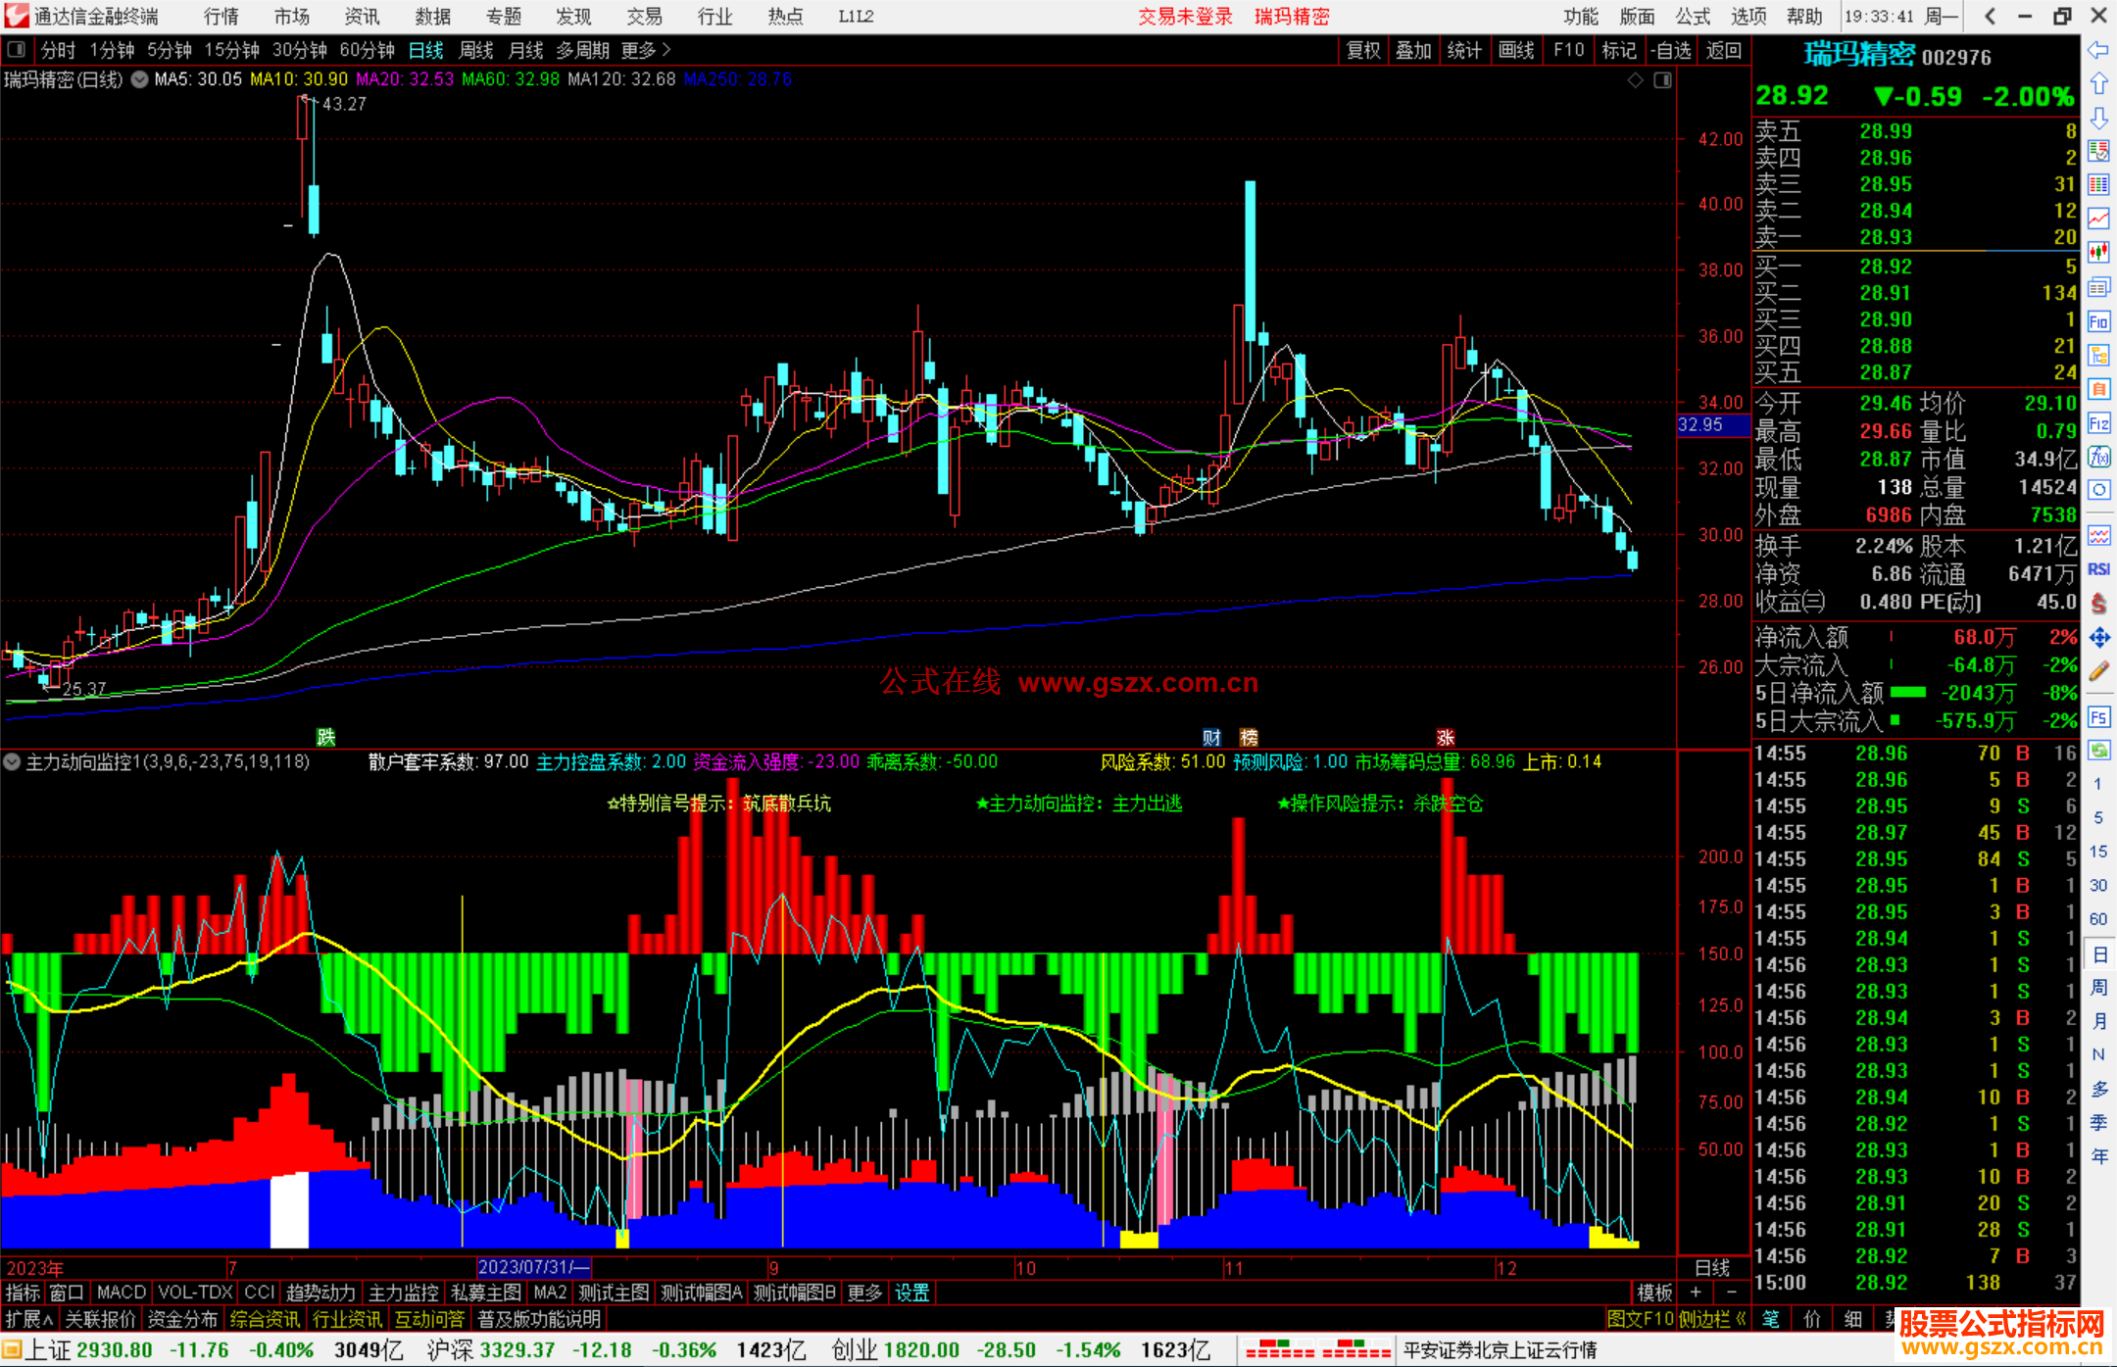Click the 32.95 price label on axis
Screen dimensions: 2117x1367
tap(1701, 425)
